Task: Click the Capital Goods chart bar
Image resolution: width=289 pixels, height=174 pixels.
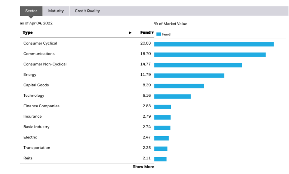Action: (x=179, y=86)
